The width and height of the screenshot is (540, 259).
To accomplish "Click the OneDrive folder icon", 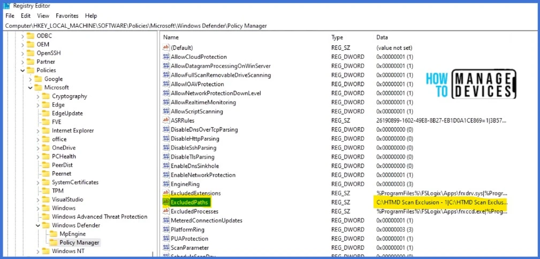I will coord(46,148).
